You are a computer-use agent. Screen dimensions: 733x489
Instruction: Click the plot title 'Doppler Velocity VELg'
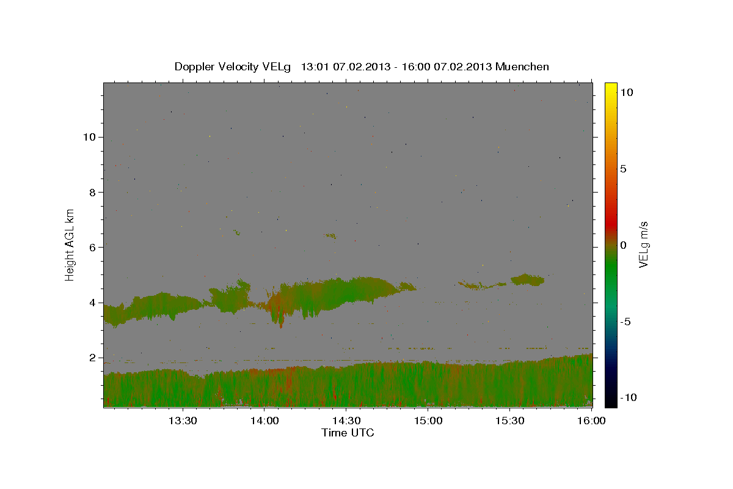pos(233,67)
